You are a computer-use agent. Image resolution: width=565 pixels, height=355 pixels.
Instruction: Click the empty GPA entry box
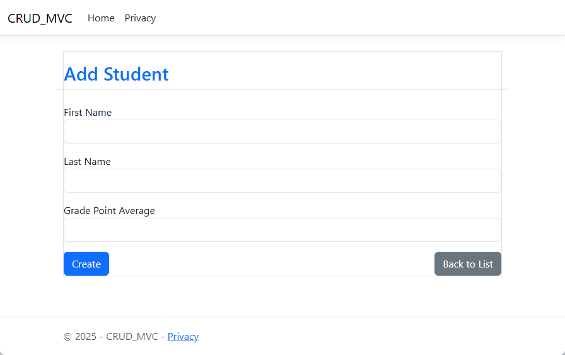(282, 230)
